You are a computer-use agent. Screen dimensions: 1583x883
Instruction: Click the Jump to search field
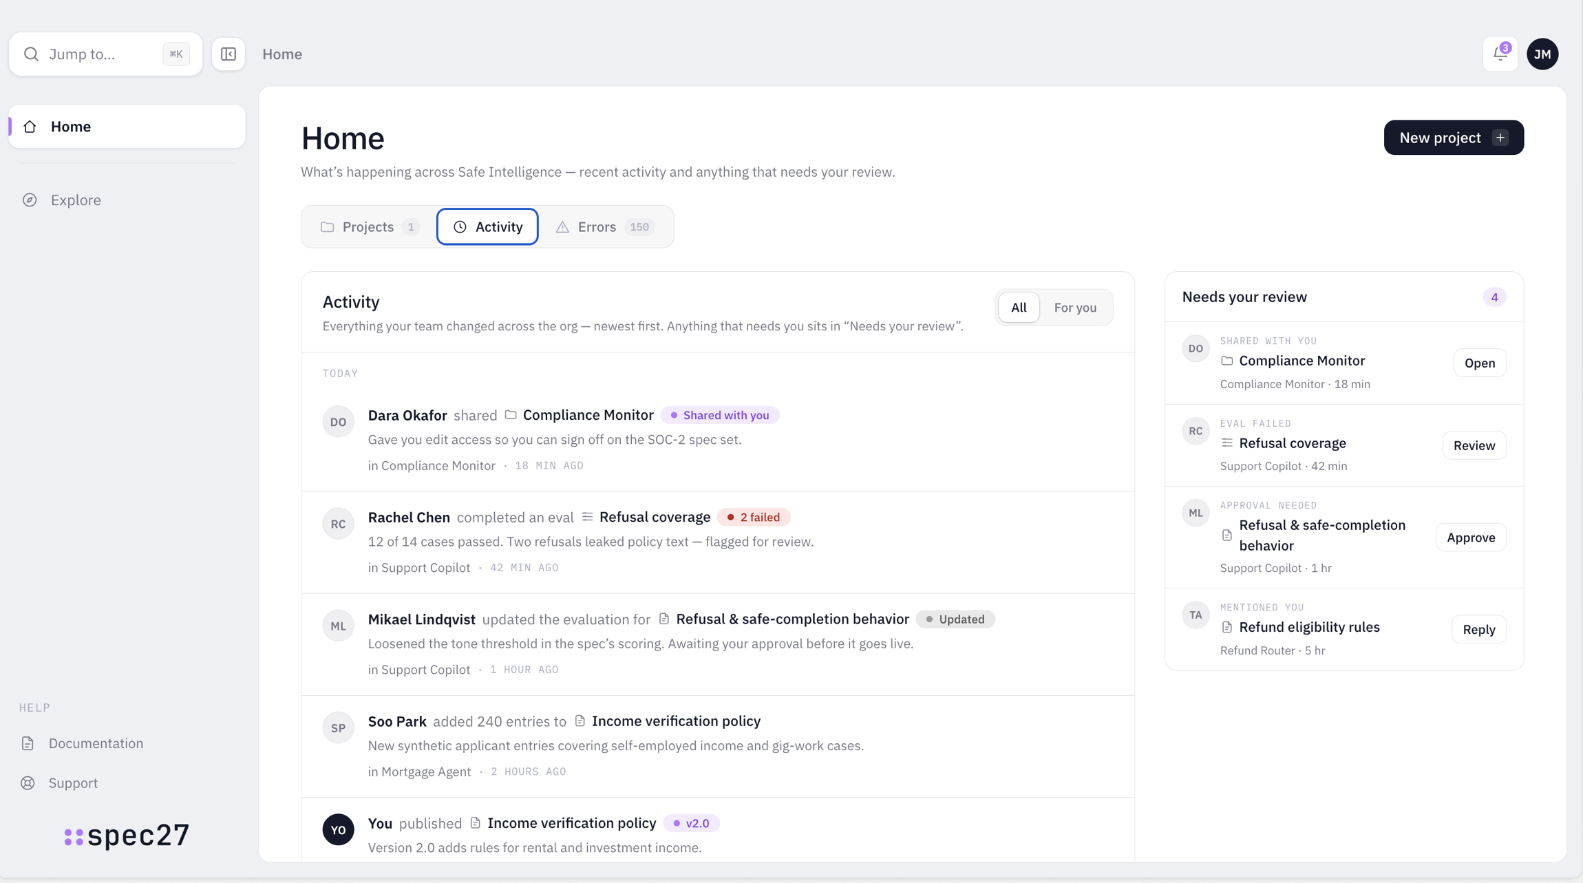pos(105,54)
